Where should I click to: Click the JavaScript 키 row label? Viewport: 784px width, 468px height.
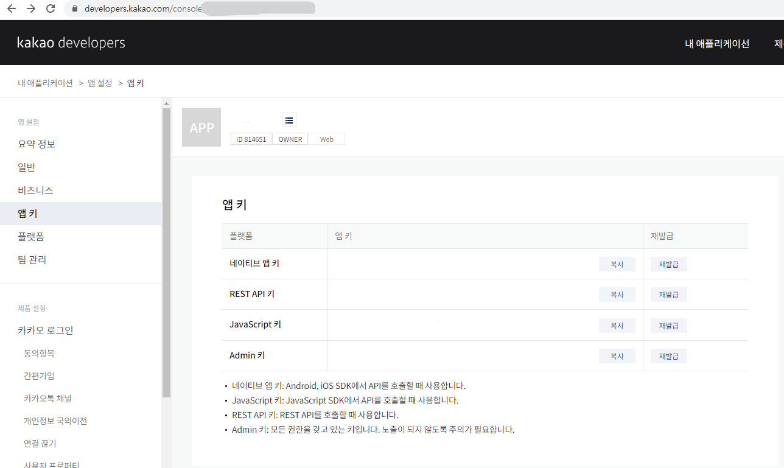[x=255, y=324]
